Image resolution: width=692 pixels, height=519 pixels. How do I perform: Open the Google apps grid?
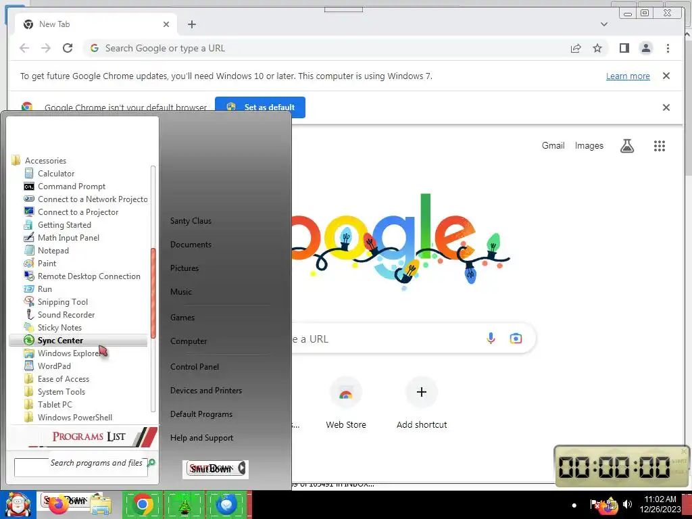pyautogui.click(x=660, y=146)
